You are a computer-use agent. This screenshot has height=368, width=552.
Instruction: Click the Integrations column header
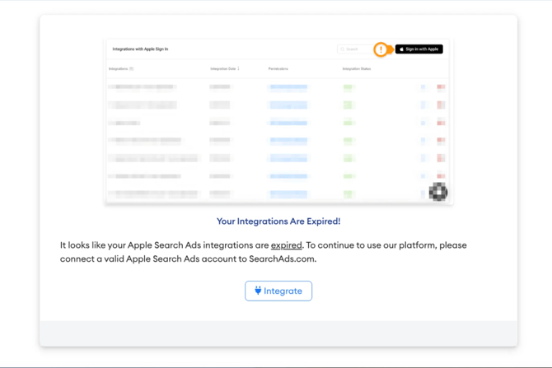click(119, 69)
